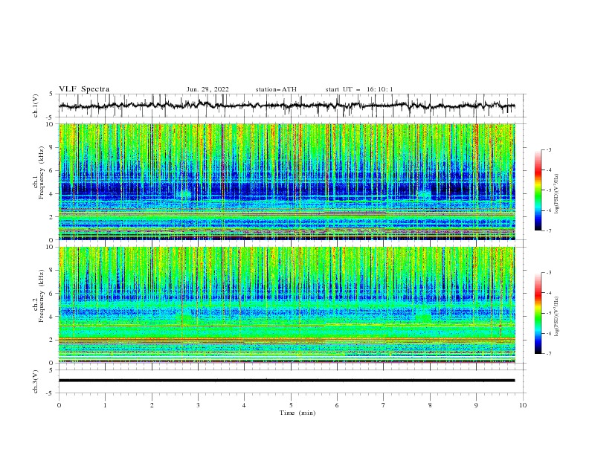Click the ch.2 spectrogram color bar
Viewport: 589px width, 455px height.
click(538, 313)
